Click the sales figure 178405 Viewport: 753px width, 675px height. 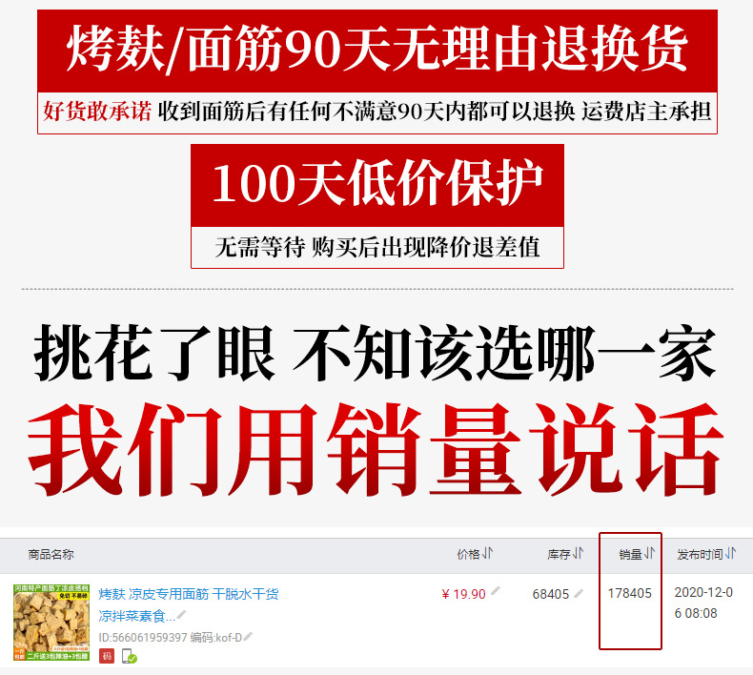[x=630, y=593]
